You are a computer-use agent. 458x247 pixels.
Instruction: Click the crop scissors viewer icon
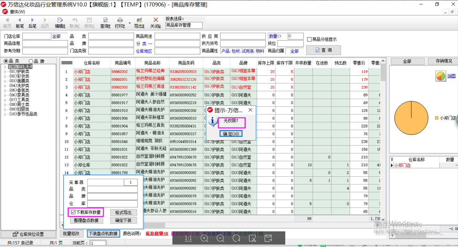point(253,238)
